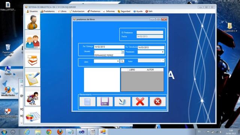The image size is (240, 135).
Task: Click the red circle exit button
Action: [x=157, y=102]
